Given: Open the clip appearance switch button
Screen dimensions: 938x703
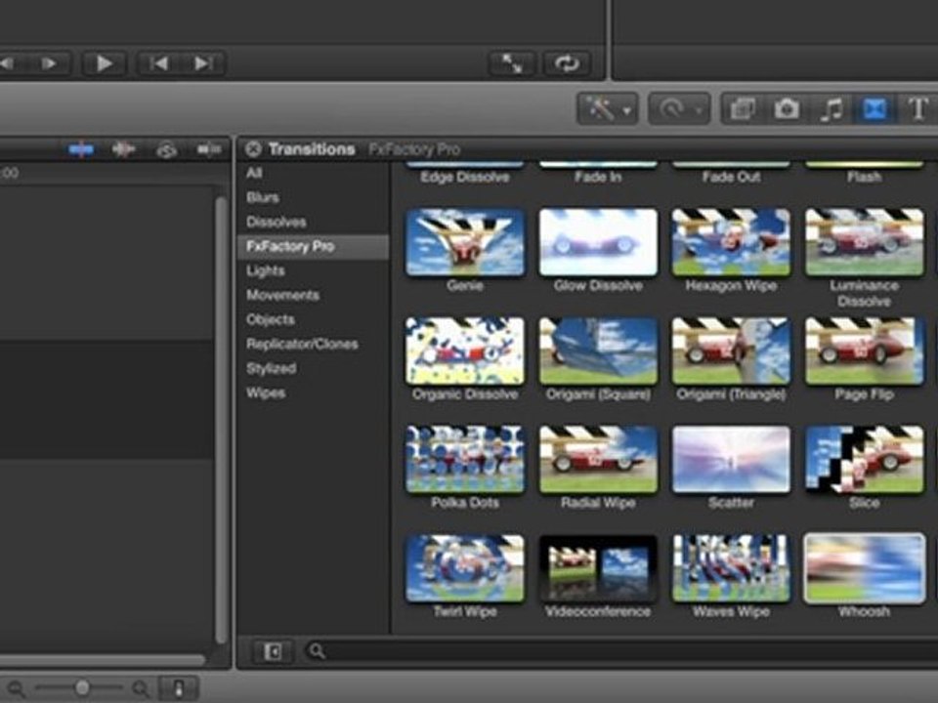Looking at the screenshot, I should click(178, 688).
